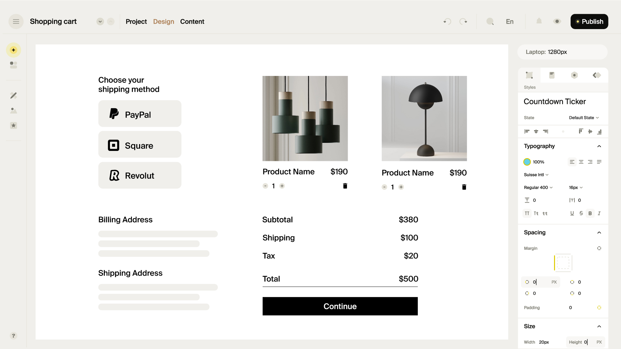The width and height of the screenshot is (621, 349).
Task: Click the pendant lamp product thumbnail
Action: (305, 119)
